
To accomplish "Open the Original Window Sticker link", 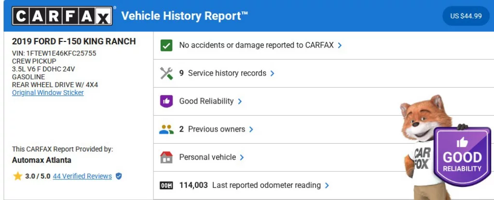I will click(48, 93).
